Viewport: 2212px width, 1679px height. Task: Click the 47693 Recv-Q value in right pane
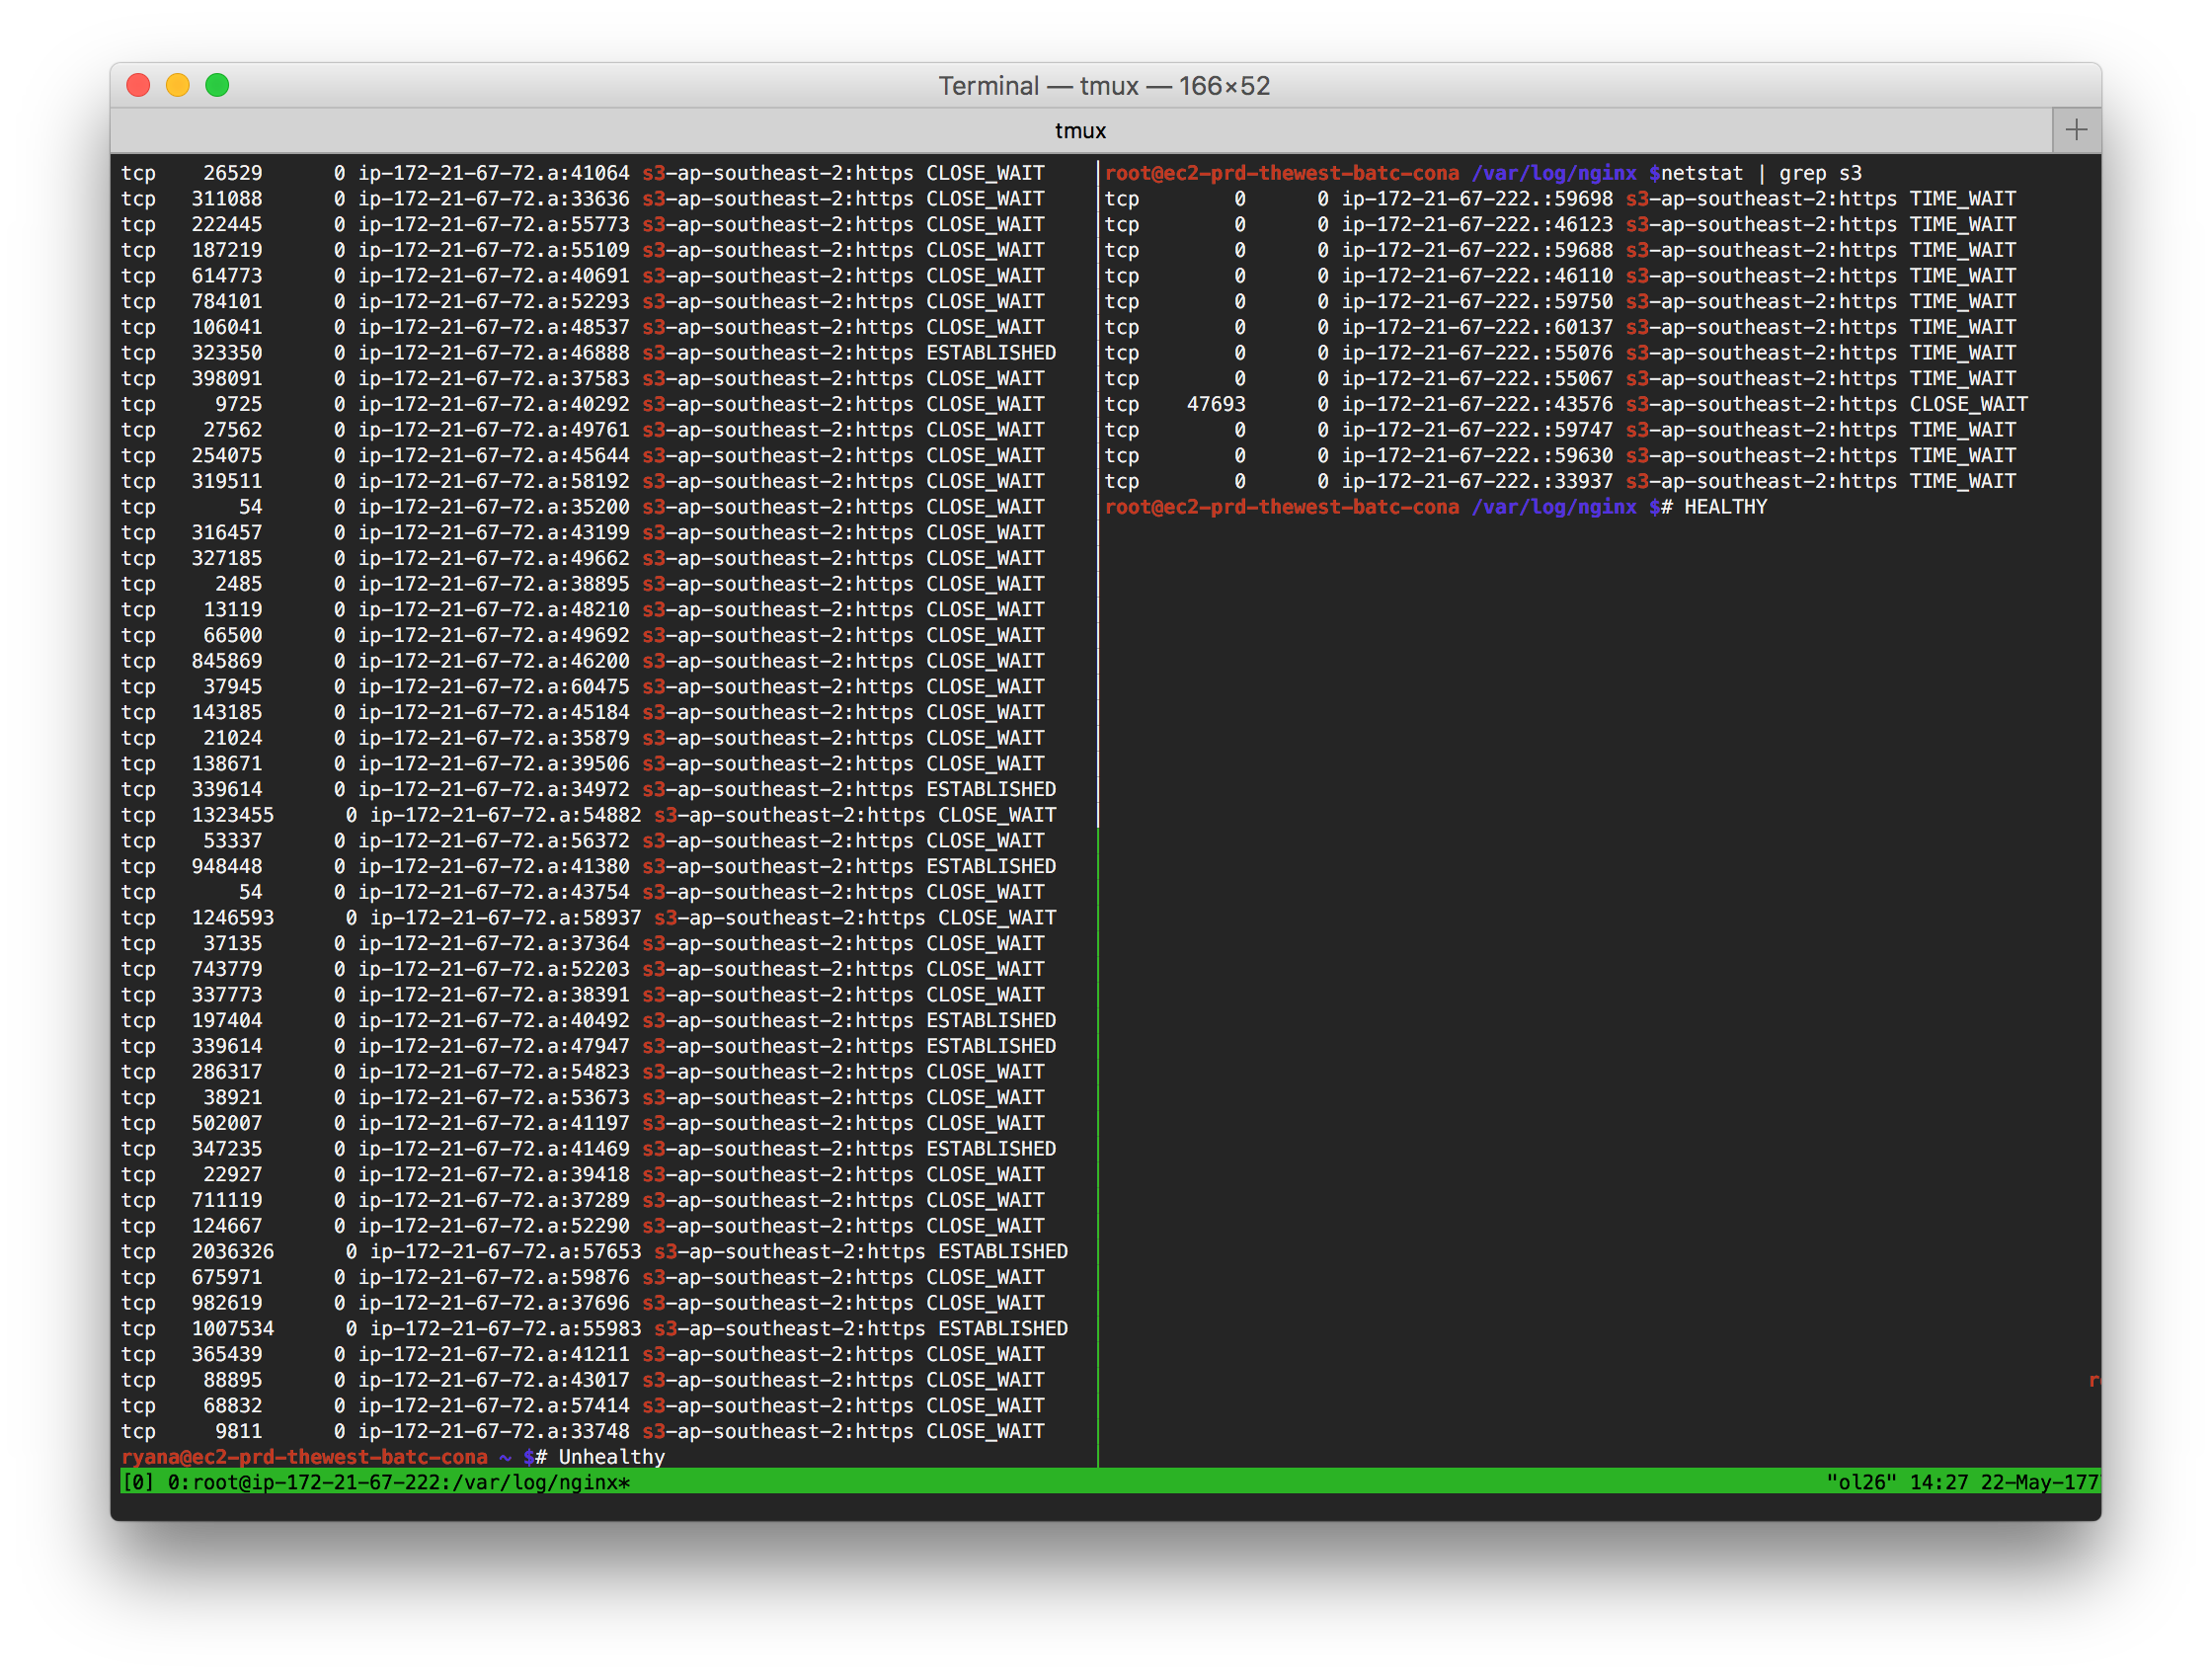(x=1215, y=404)
